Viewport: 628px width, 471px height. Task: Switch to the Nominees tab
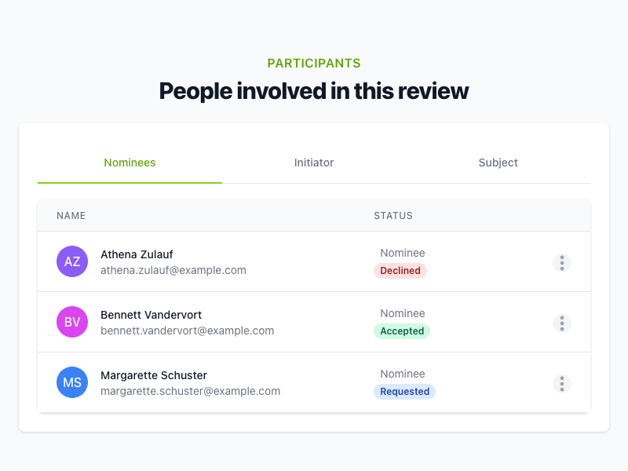pyautogui.click(x=130, y=163)
